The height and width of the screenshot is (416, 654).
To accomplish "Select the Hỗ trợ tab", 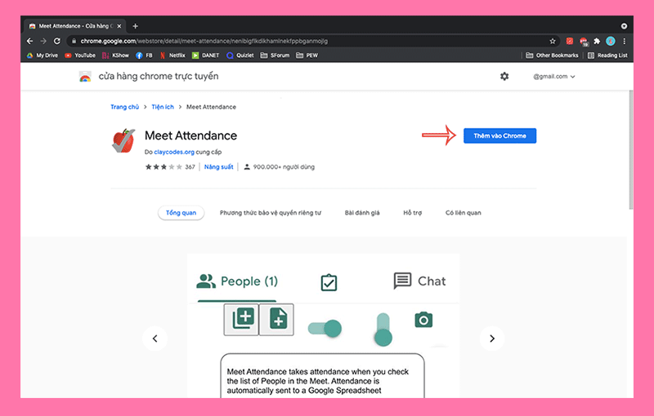I will (413, 213).
